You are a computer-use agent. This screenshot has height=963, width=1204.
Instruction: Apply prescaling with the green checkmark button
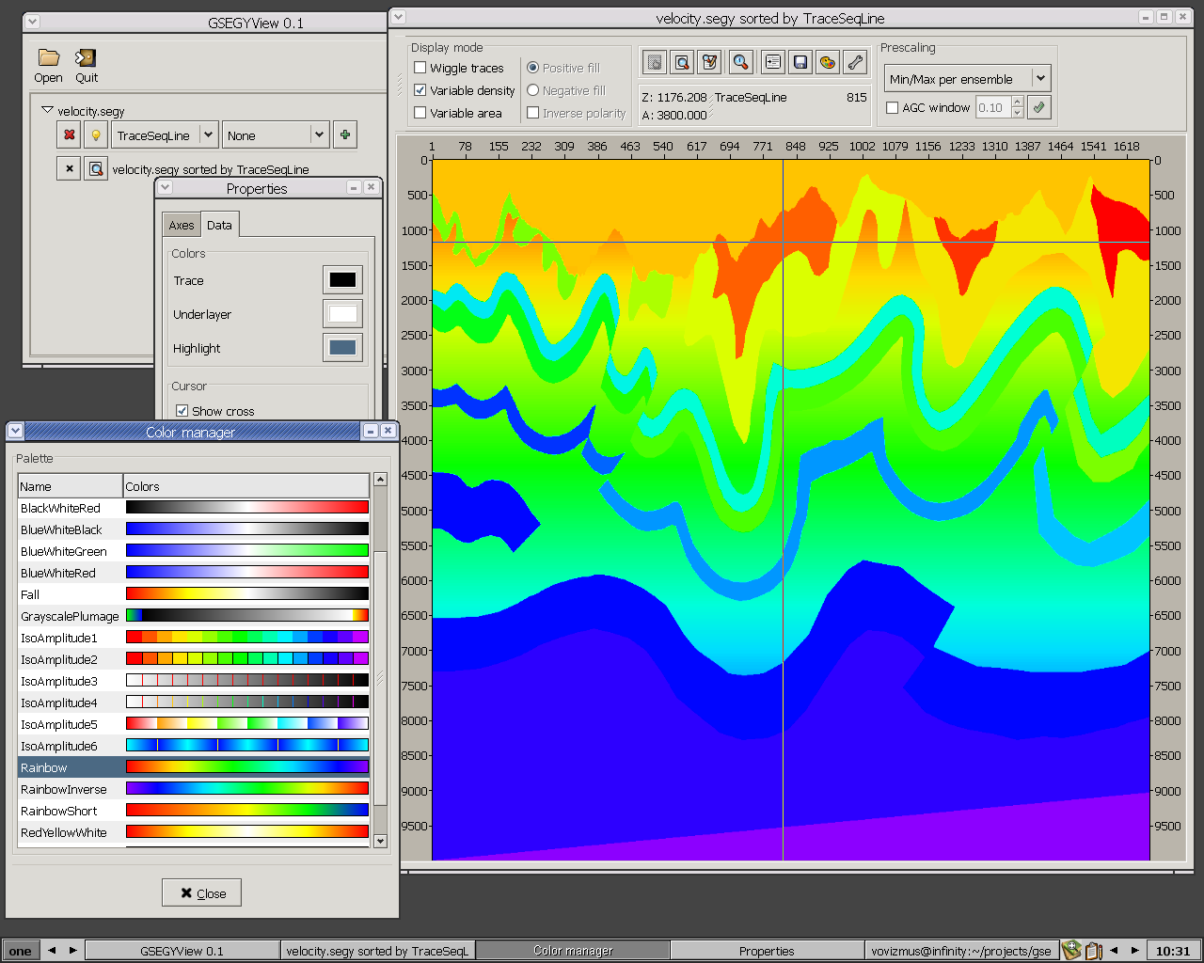pyautogui.click(x=1038, y=107)
